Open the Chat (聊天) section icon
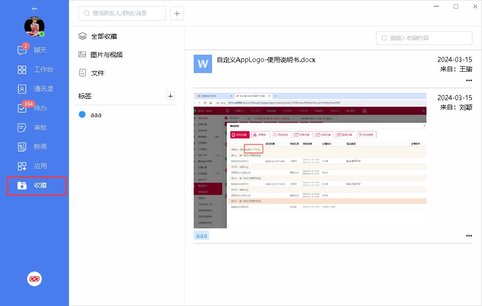Image resolution: width=482 pixels, height=306 pixels. coord(22,50)
